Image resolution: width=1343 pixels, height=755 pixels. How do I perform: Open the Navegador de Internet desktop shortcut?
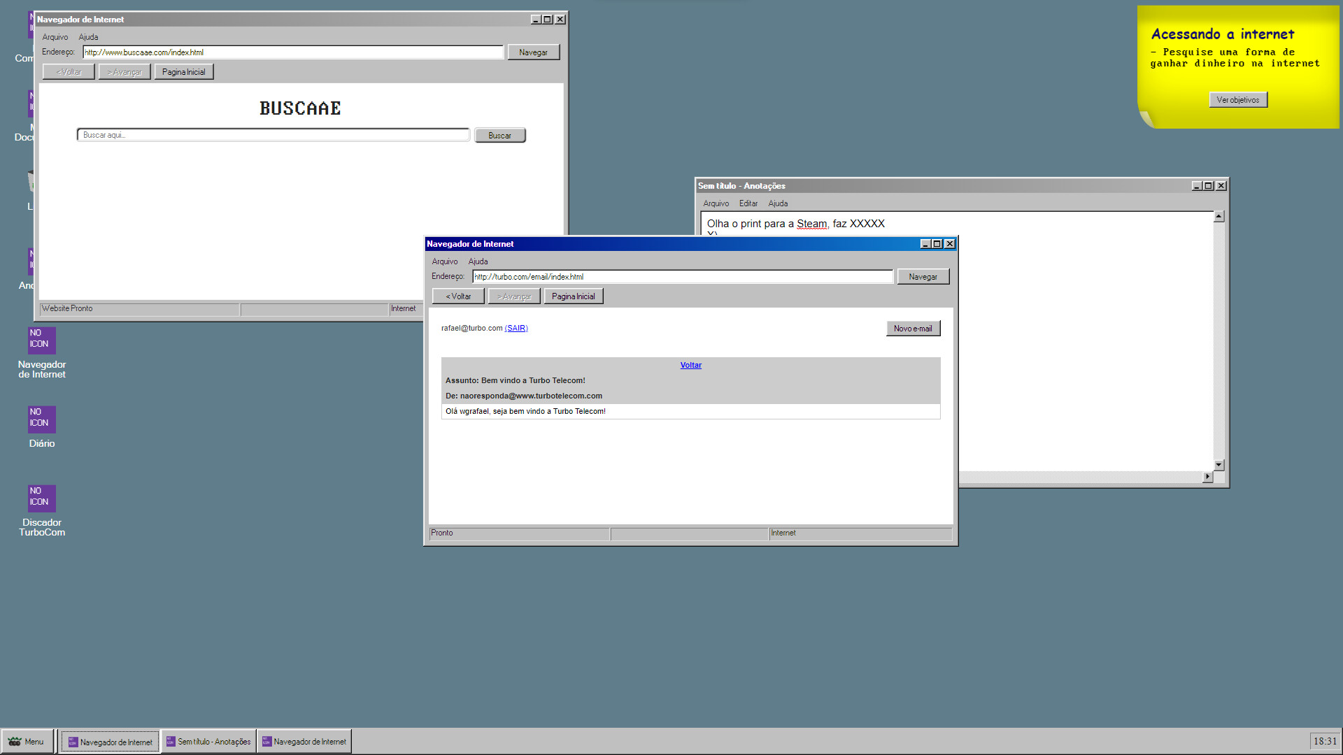[41, 340]
